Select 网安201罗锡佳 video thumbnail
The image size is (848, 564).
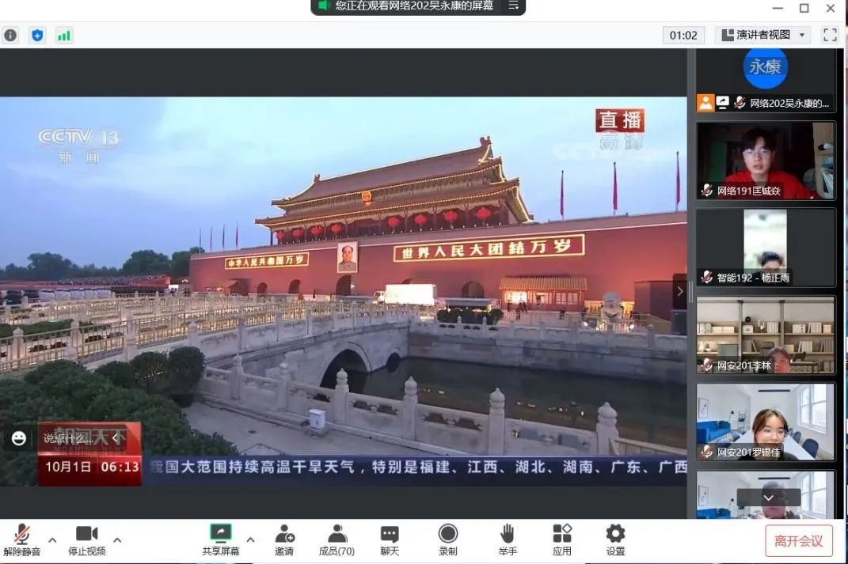pyautogui.click(x=765, y=422)
